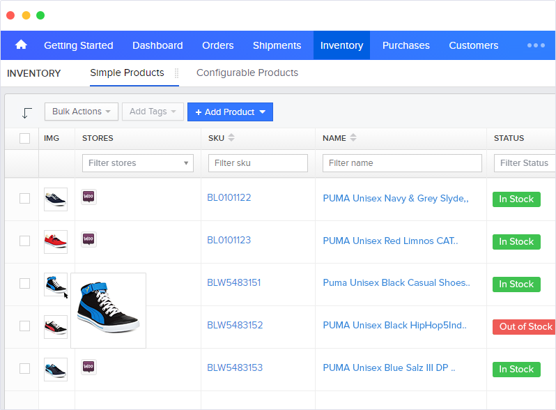Click the green maximize window button

pos(40,15)
